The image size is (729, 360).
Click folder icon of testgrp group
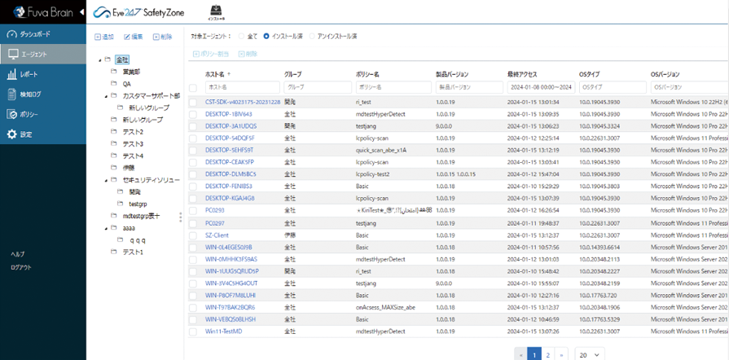tap(120, 204)
